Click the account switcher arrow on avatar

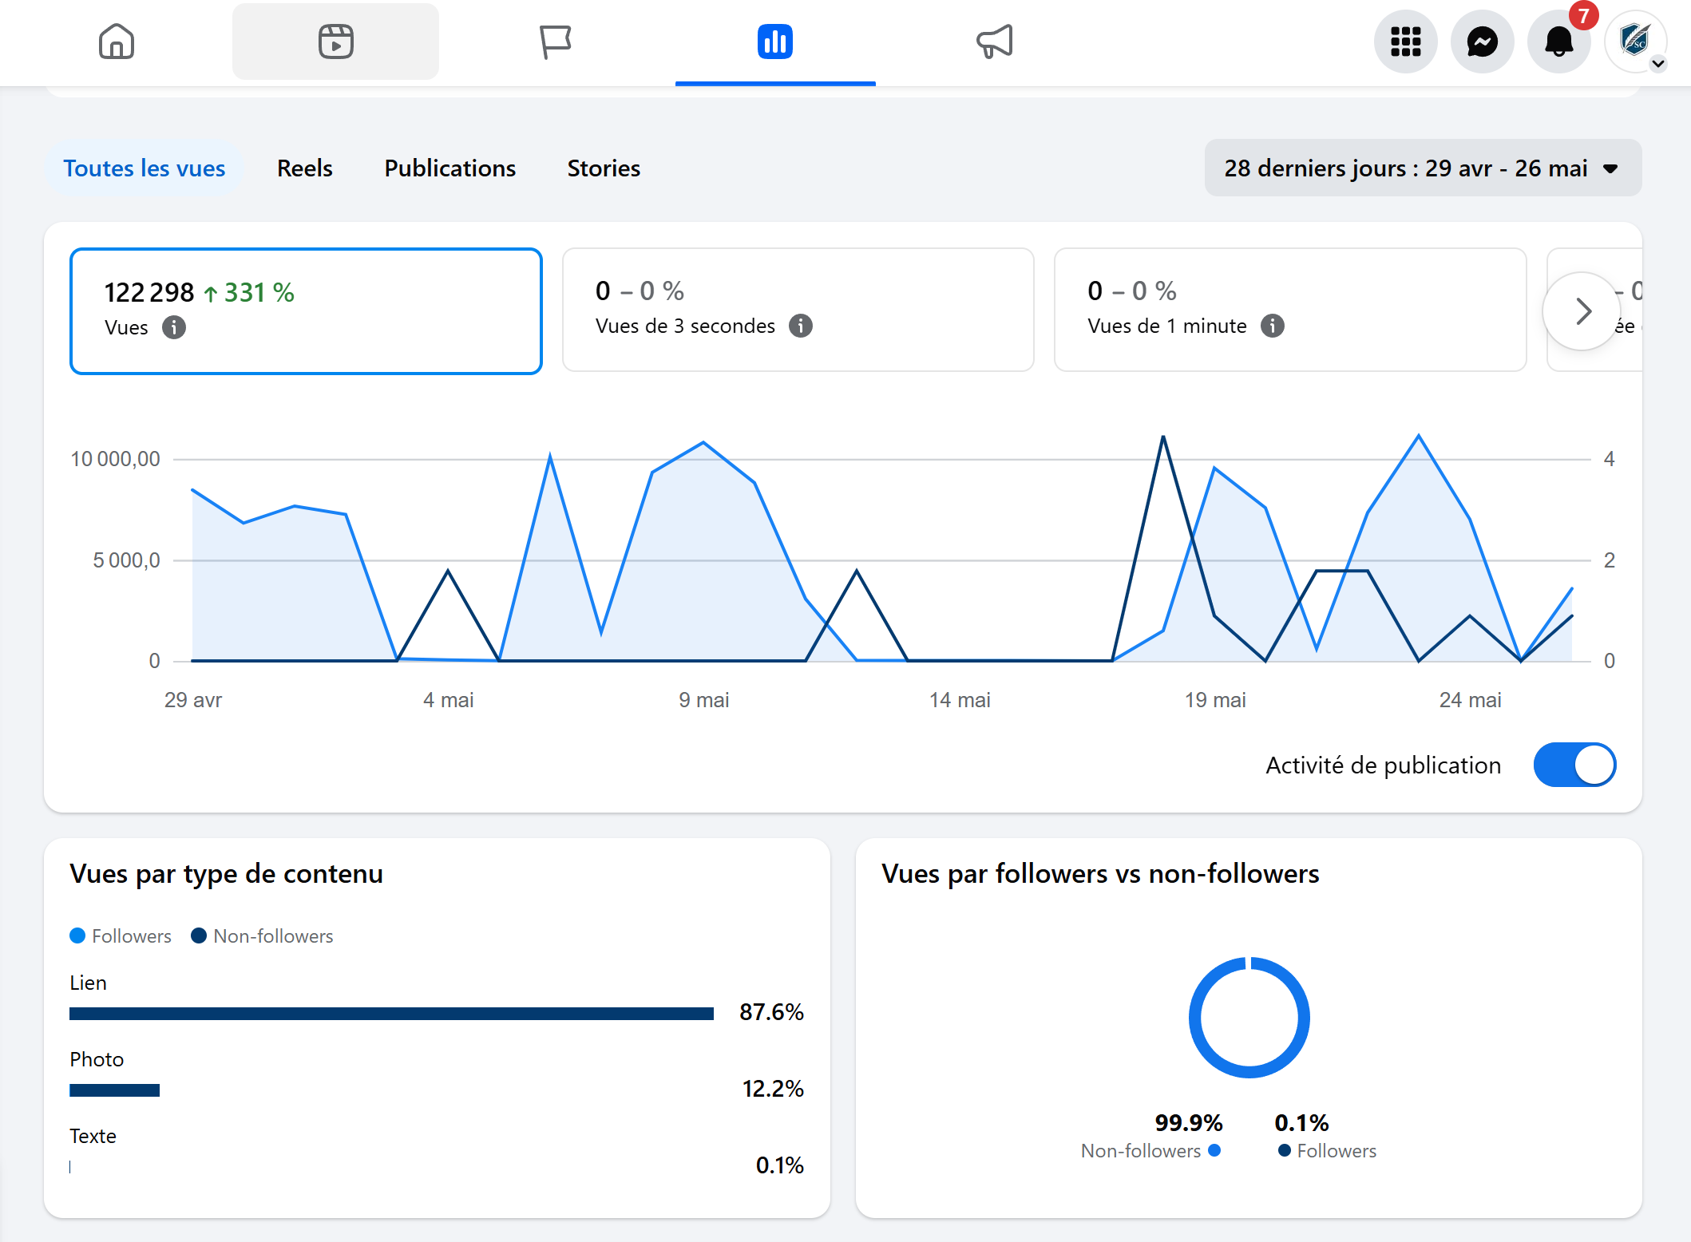pyautogui.click(x=1658, y=64)
